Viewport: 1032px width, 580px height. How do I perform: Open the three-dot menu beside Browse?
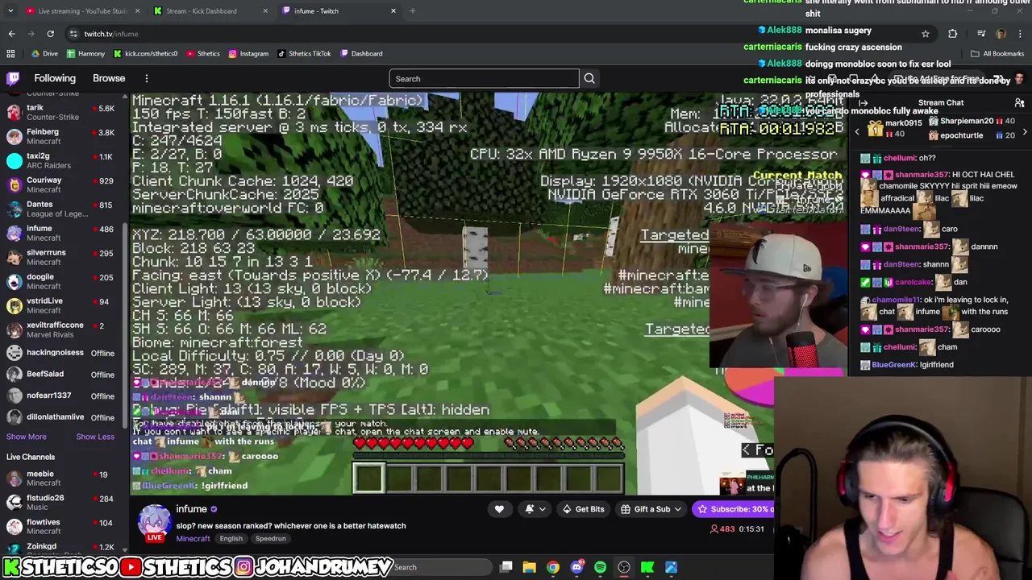coord(147,78)
